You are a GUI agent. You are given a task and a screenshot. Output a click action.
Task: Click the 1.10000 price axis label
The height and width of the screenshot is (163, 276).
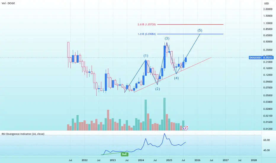tap(268, 23)
